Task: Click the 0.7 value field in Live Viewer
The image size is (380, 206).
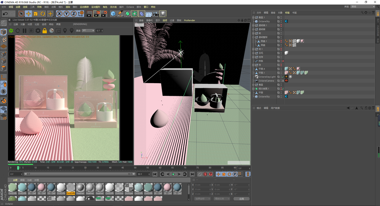Action: (100, 31)
